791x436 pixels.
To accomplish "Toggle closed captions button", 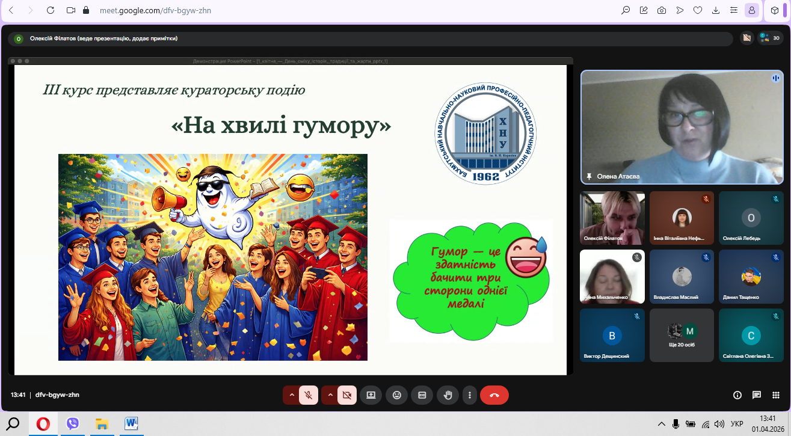I will click(x=422, y=395).
